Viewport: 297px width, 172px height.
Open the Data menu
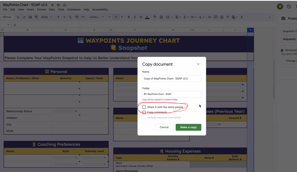click(52, 10)
